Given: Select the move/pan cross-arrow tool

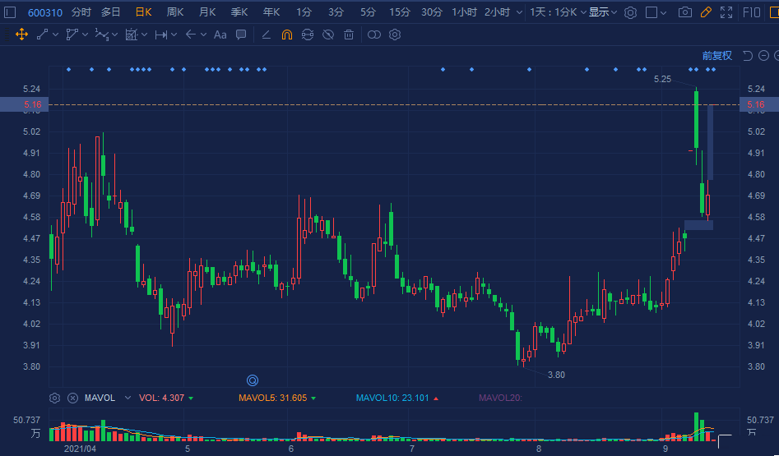Looking at the screenshot, I should (21, 35).
